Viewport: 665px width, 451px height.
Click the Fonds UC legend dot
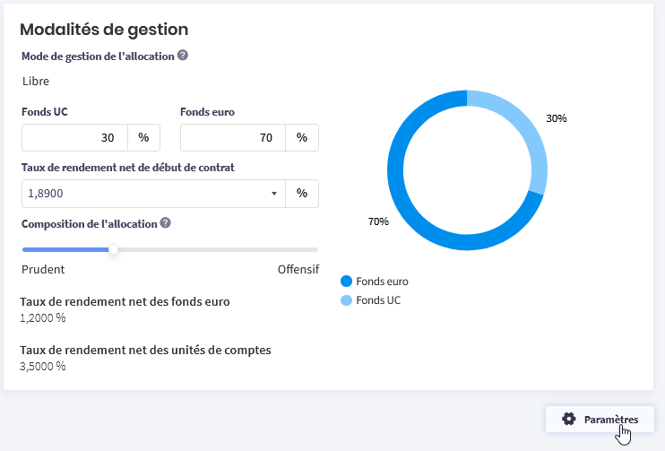347,300
